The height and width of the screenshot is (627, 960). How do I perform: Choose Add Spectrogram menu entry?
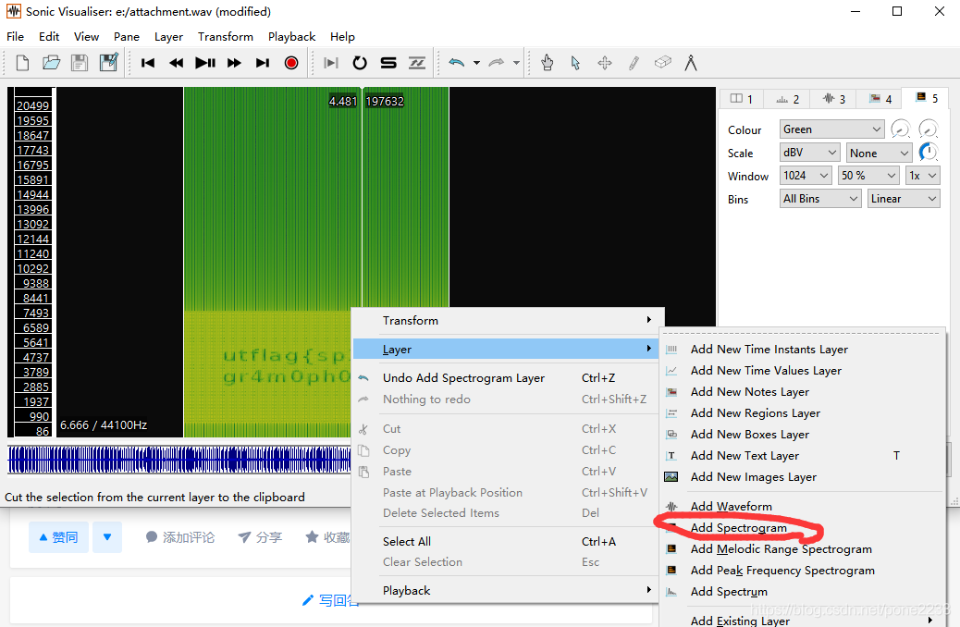(802, 528)
